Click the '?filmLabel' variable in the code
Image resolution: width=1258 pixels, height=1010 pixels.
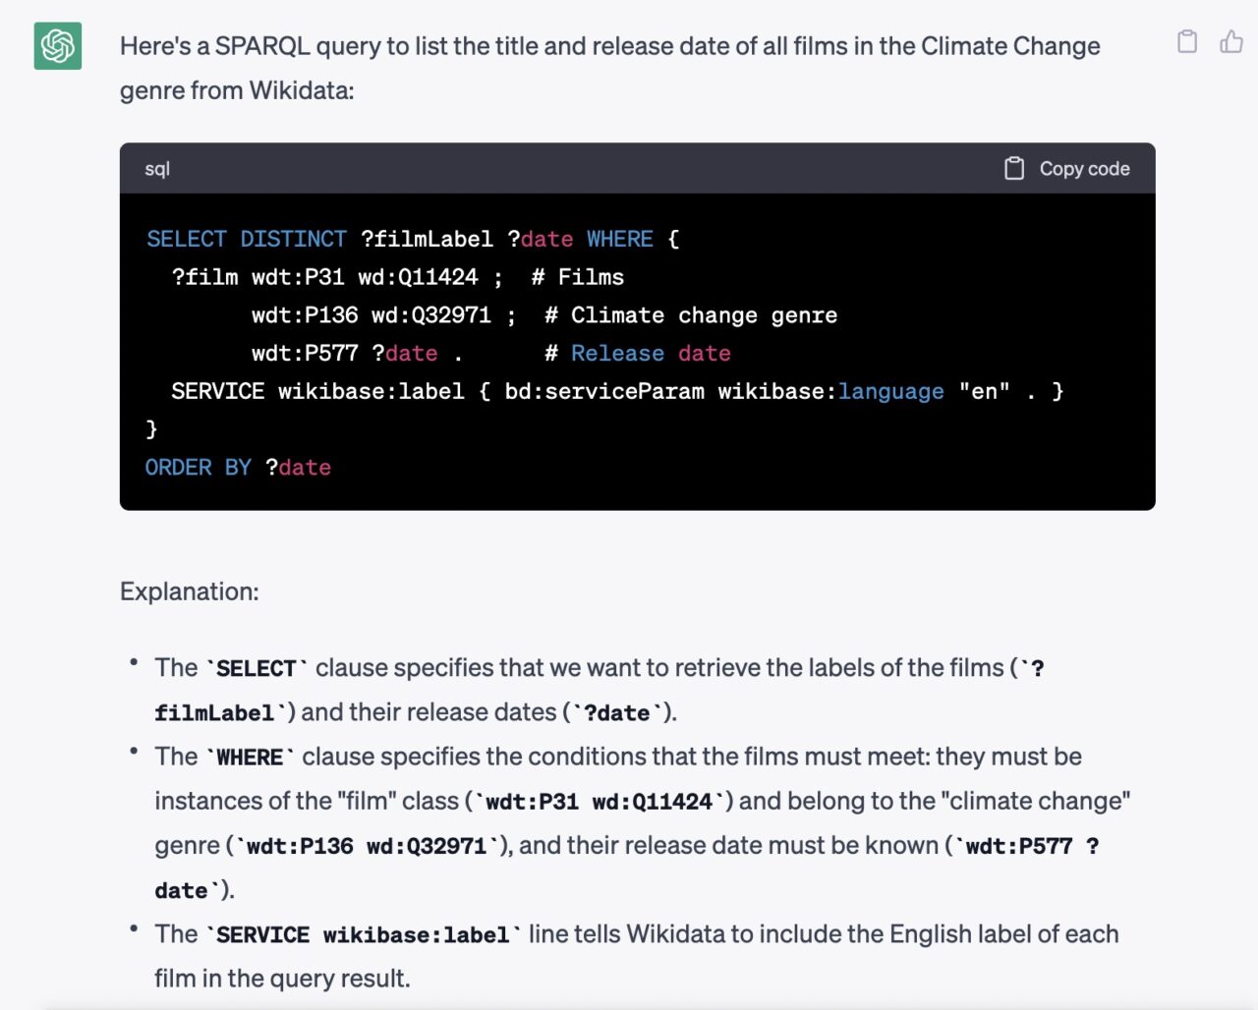[x=427, y=239]
